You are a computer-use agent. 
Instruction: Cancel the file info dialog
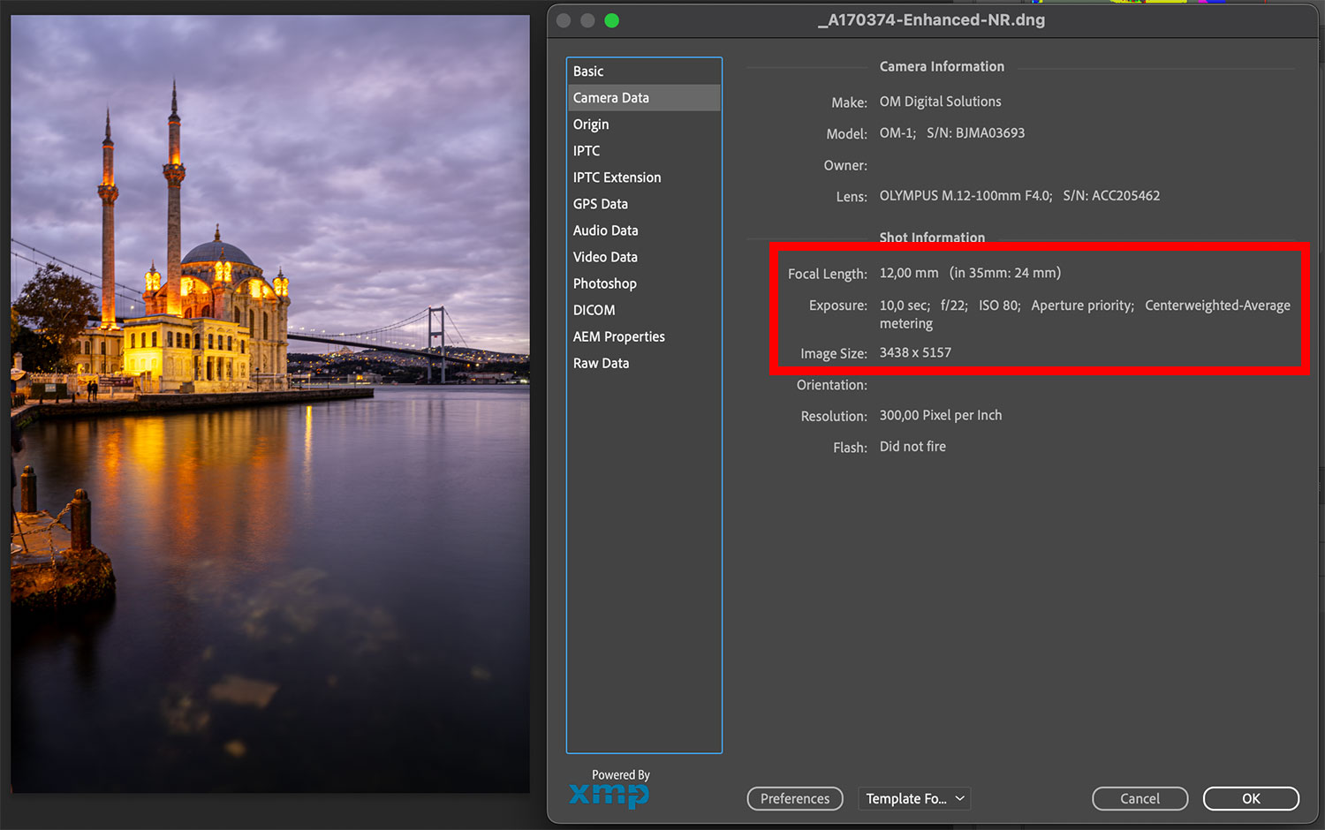tap(1139, 798)
